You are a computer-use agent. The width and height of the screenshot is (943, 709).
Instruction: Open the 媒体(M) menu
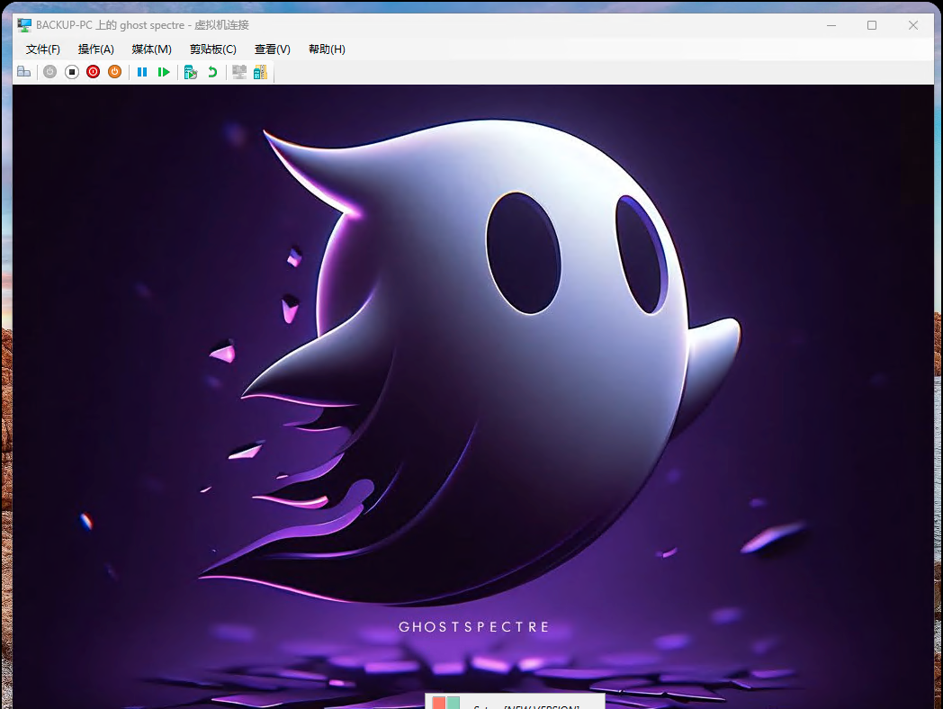(x=150, y=49)
